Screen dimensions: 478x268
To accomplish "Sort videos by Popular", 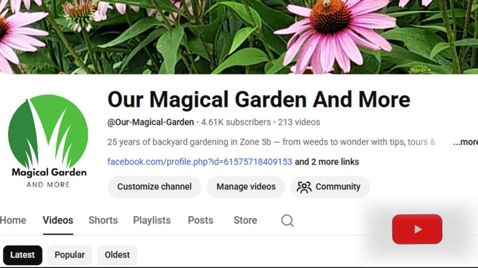I will coord(70,255).
